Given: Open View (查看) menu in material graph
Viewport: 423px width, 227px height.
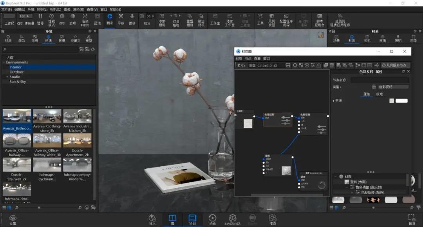Looking at the screenshot, I should [x=257, y=58].
